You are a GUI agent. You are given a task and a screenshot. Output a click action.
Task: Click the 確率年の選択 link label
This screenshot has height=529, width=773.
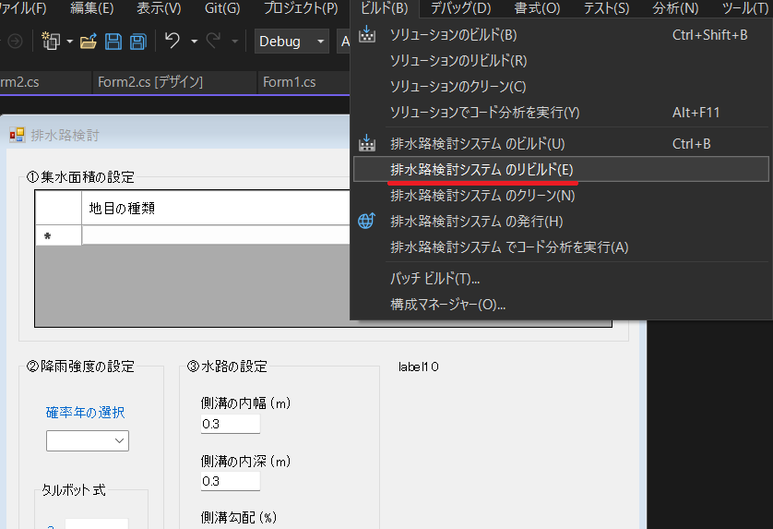[85, 412]
